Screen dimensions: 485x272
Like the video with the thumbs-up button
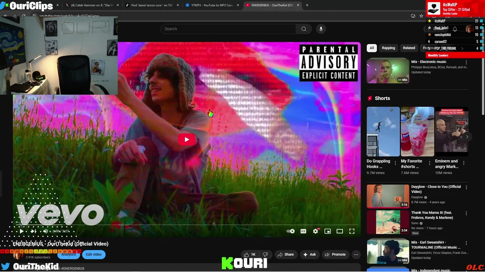250,255
